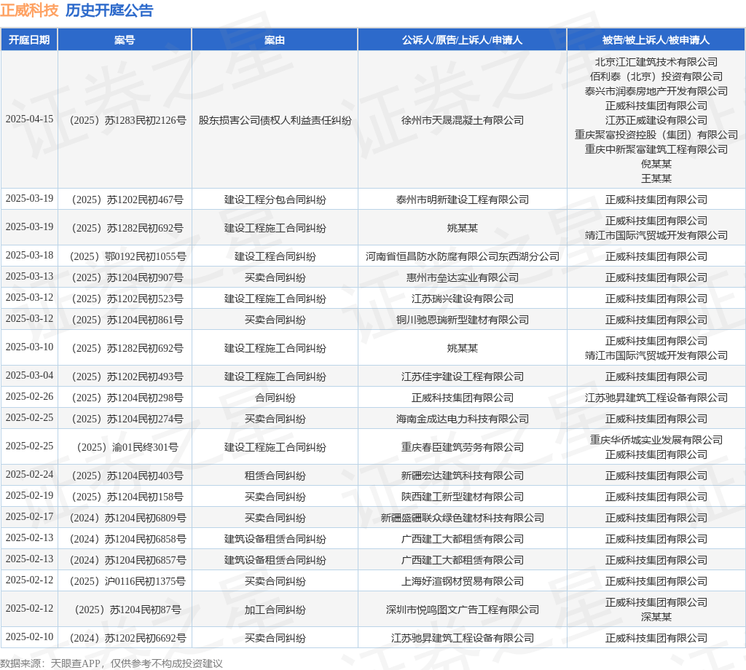Select case number (2025)苏1204民初403号

[128, 476]
